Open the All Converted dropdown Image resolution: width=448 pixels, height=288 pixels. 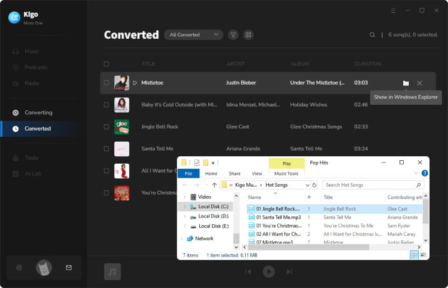[193, 35]
